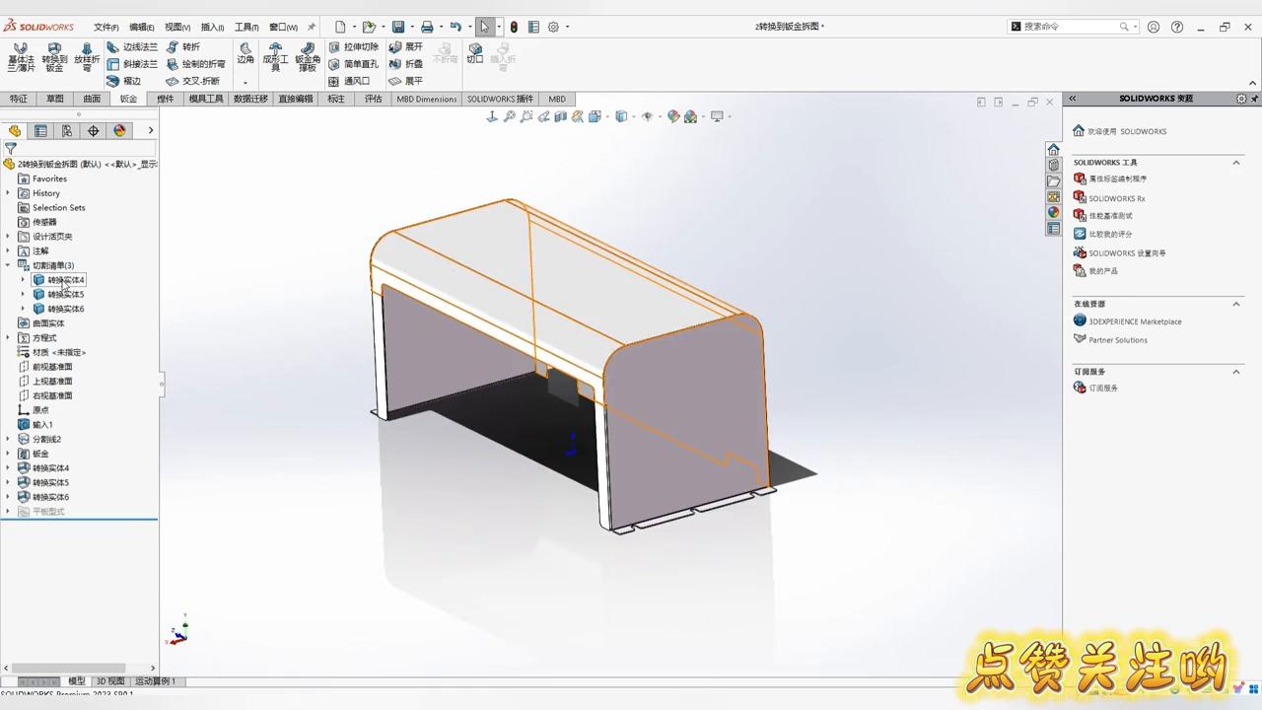Switch to the PropertyManager tab icon
Viewport: 1262px width, 710px height.
click(40, 130)
